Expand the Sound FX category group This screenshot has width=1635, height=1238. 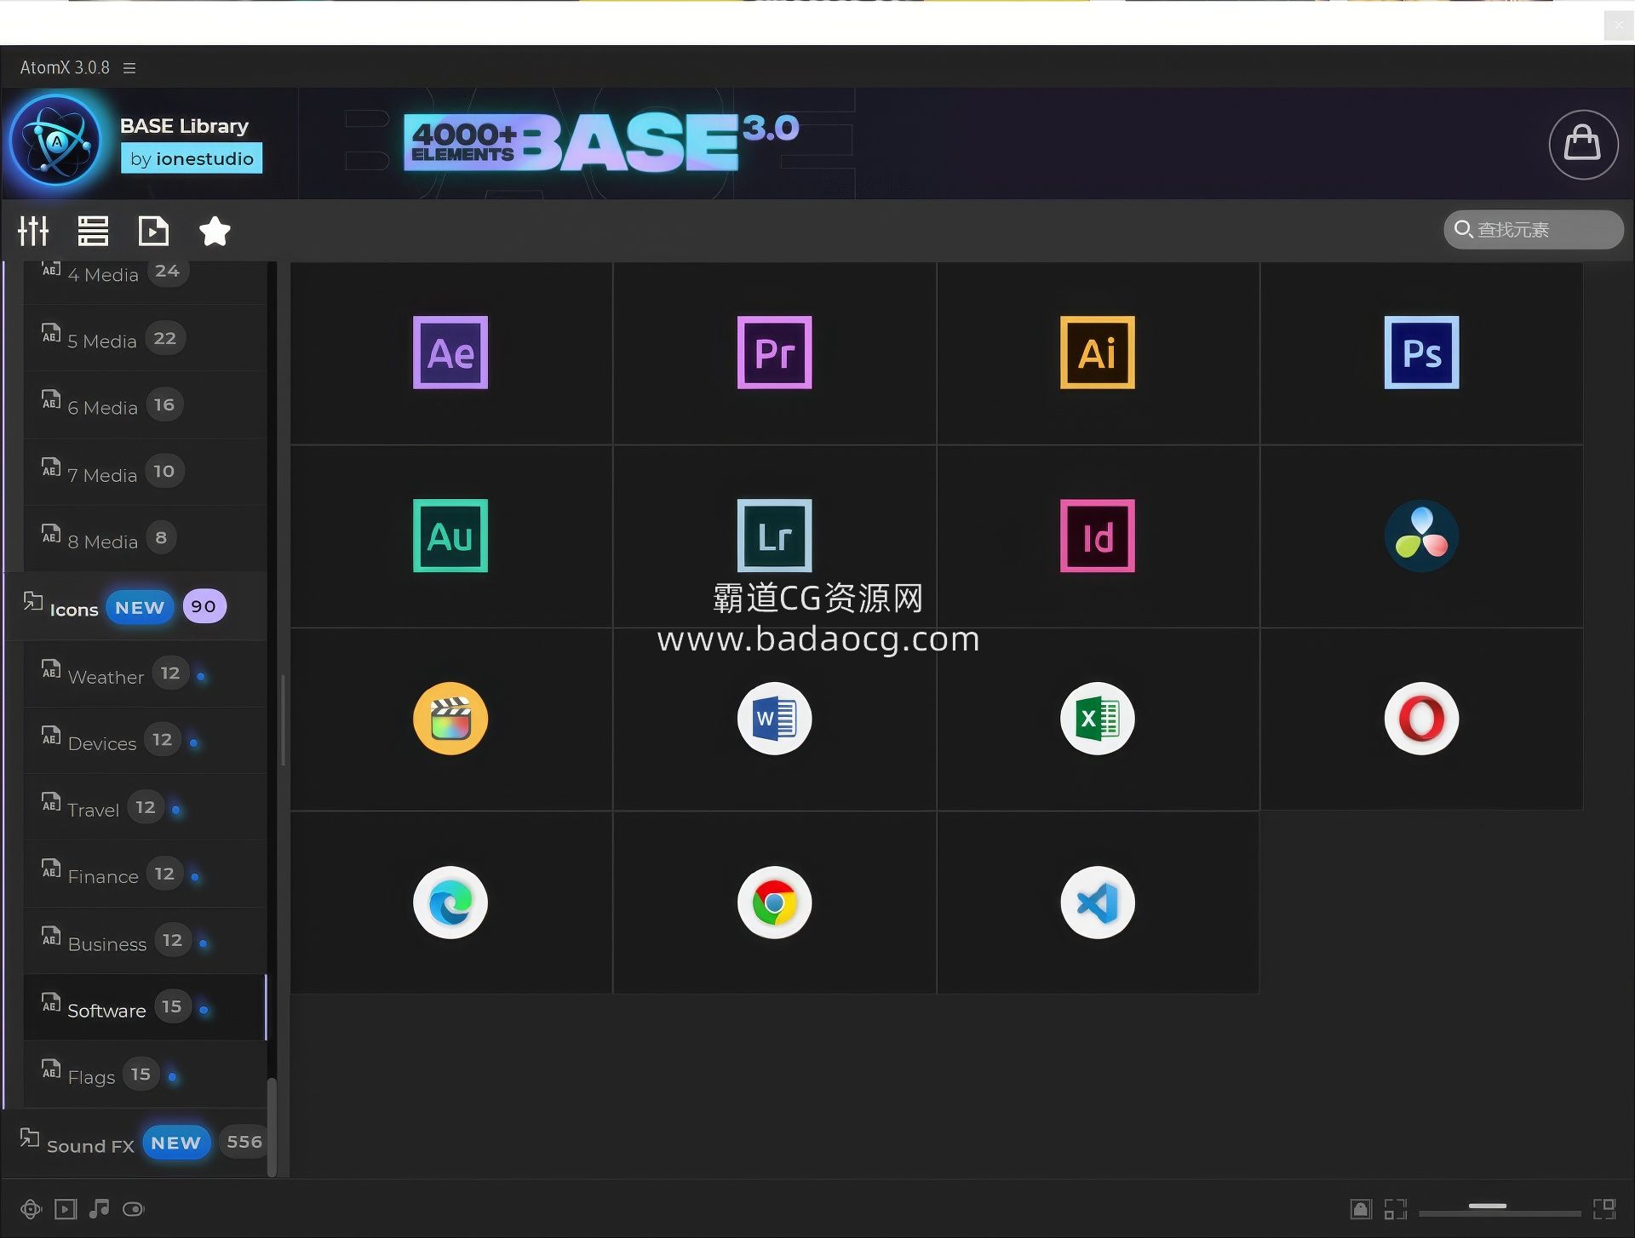coord(136,1143)
